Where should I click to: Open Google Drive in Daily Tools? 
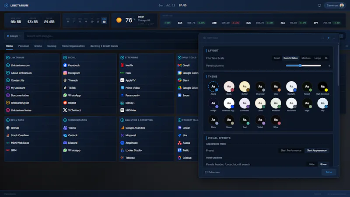(x=188, y=88)
